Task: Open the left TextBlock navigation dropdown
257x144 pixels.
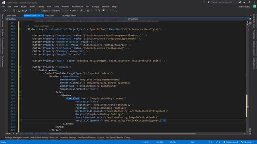Action: click(x=65, y=19)
